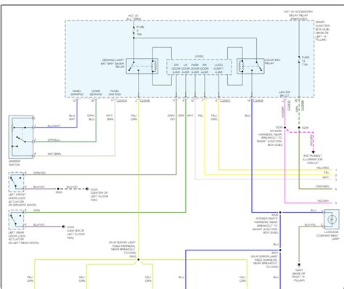Click the S220 splice dot
Viewport: 344px width, 289px height.
click(285, 127)
